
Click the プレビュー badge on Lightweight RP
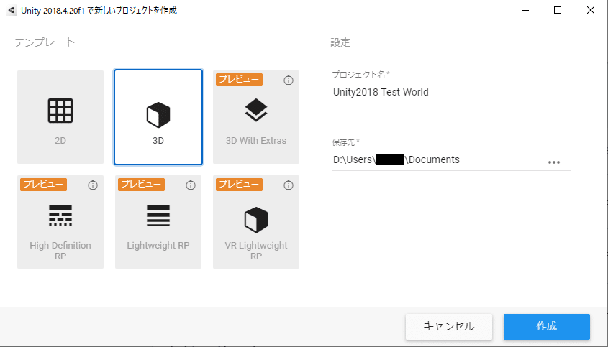pos(141,185)
